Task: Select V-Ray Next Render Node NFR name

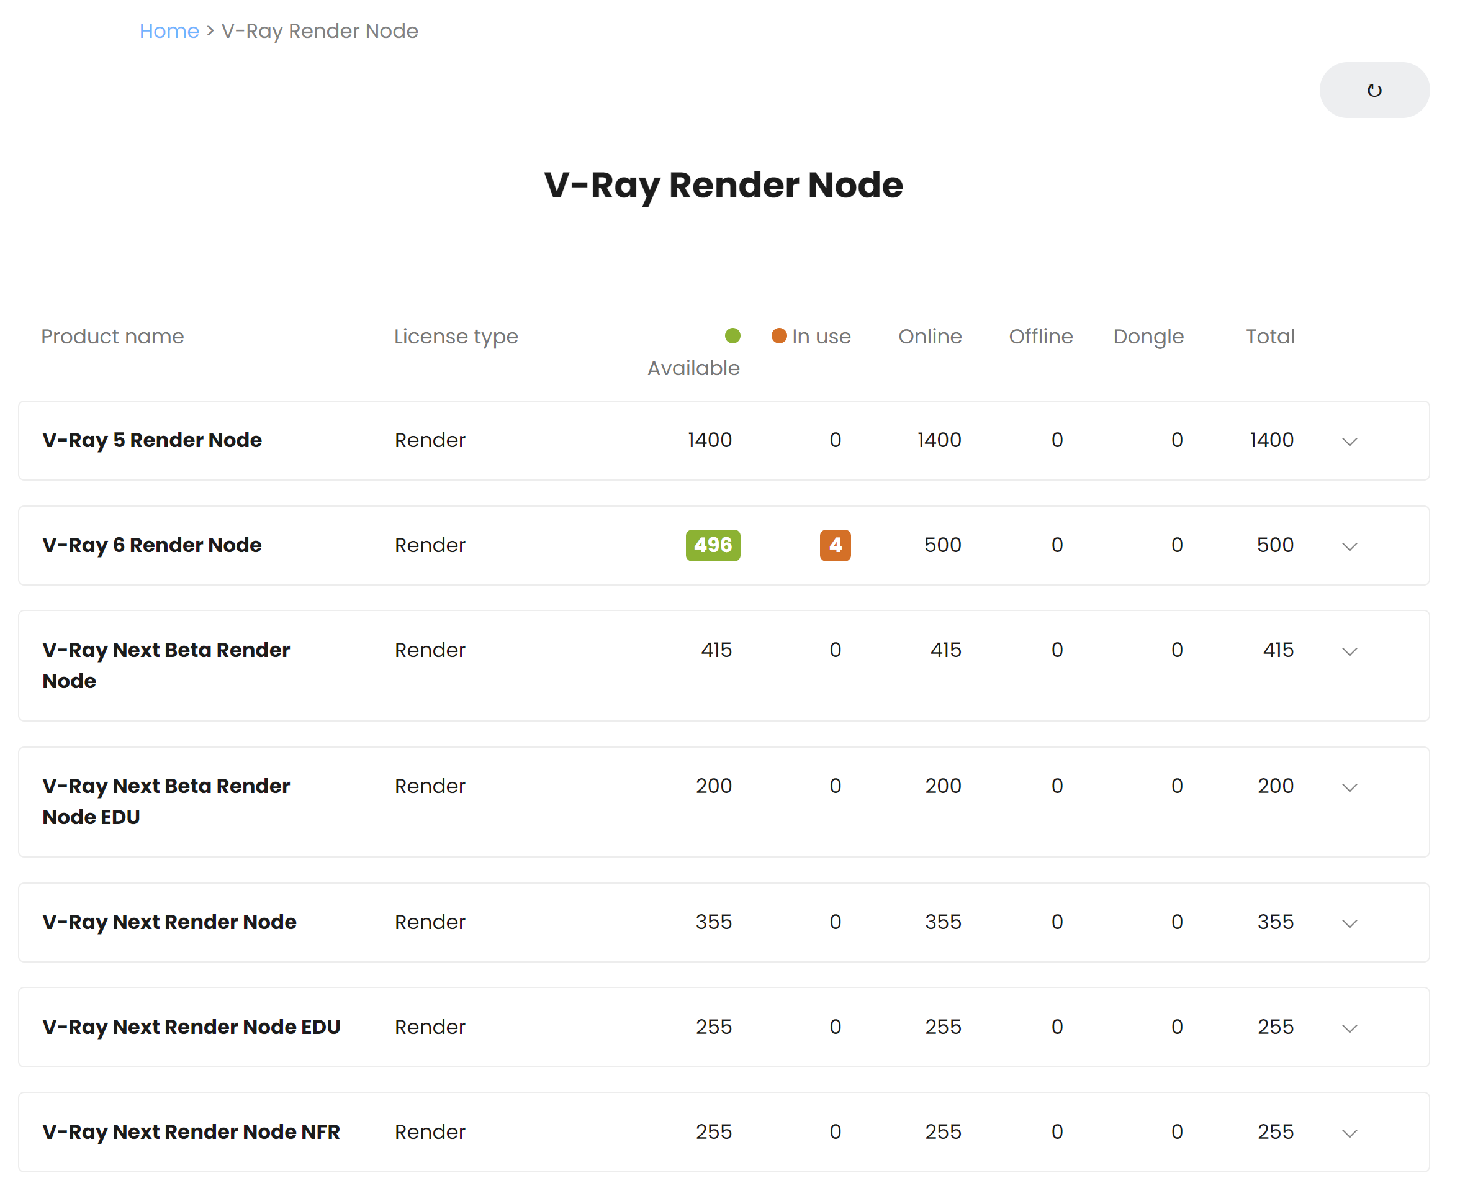Action: (x=191, y=1132)
